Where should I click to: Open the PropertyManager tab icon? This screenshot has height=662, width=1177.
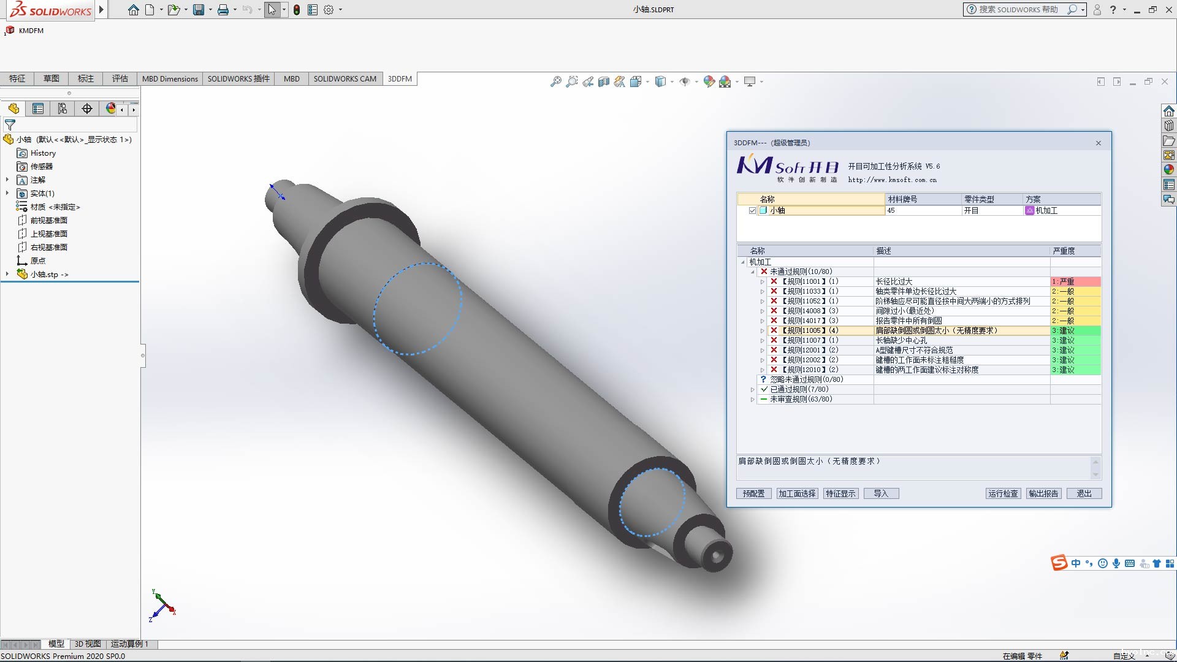pyautogui.click(x=38, y=108)
